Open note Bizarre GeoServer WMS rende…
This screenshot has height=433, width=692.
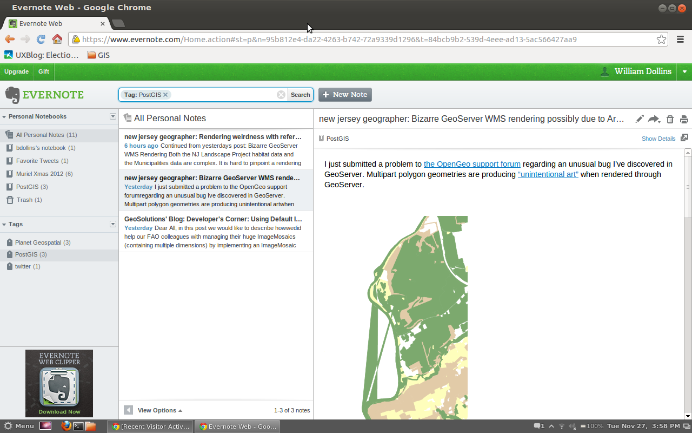point(216,191)
